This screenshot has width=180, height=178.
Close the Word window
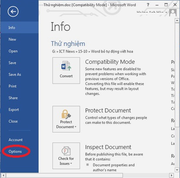[175, 5]
